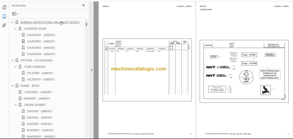Open bookmark 11AADI003 - (648587)

[37, 92]
